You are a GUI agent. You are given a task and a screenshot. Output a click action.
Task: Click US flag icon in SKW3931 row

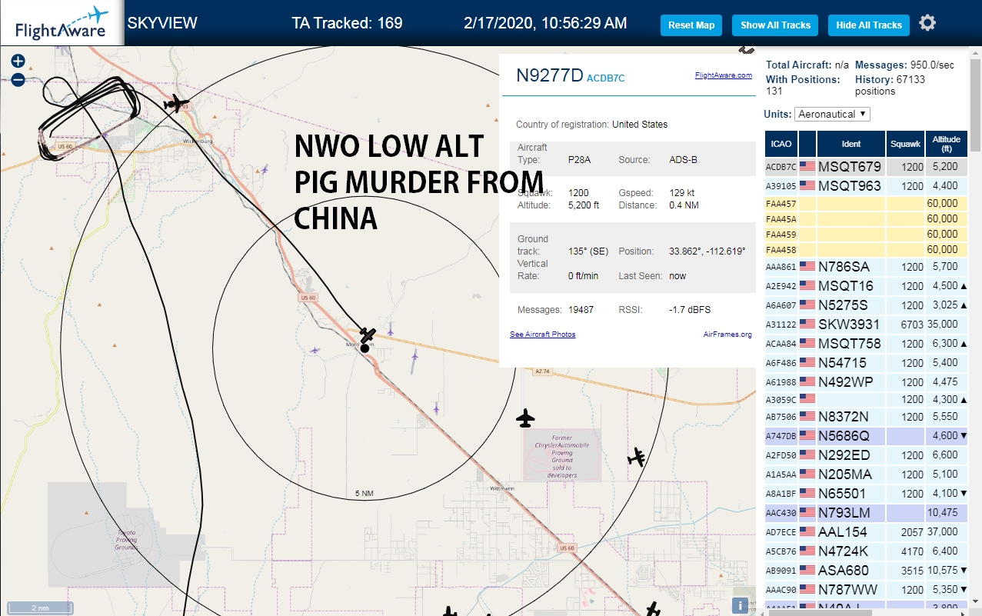click(x=807, y=324)
